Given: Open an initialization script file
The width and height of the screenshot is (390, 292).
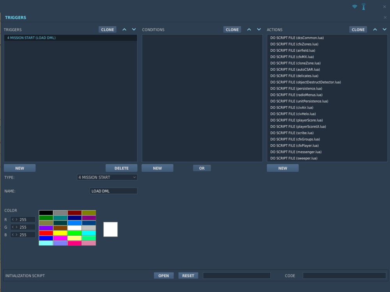Looking at the screenshot, I should click(164, 275).
